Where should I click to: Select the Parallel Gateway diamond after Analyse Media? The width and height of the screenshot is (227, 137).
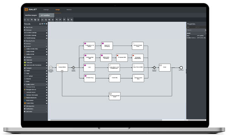73,68
